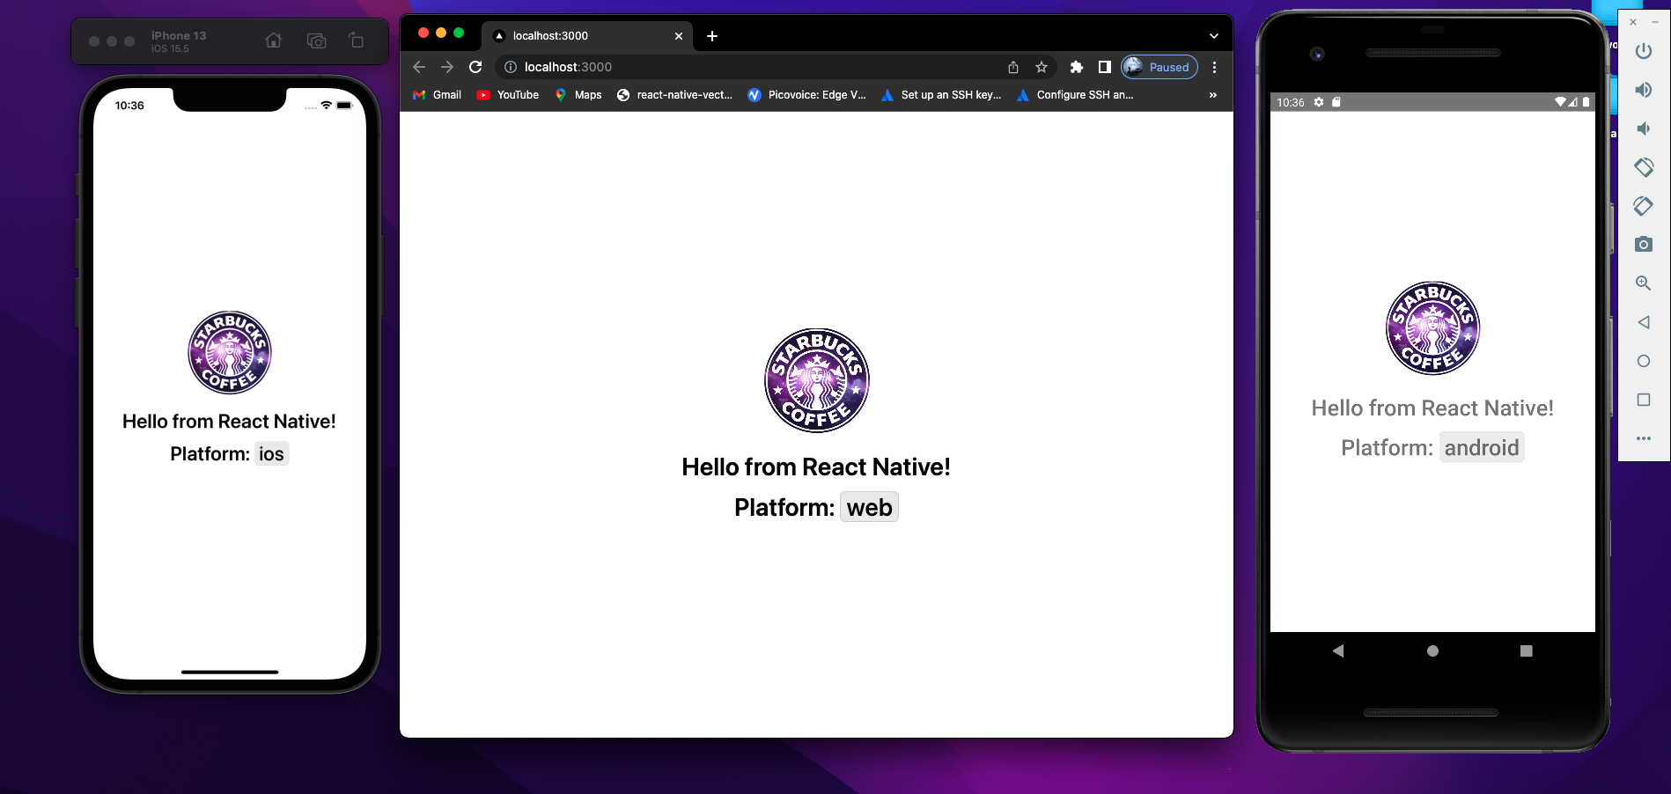Tap the settings gear in Android status bar

click(x=1319, y=102)
